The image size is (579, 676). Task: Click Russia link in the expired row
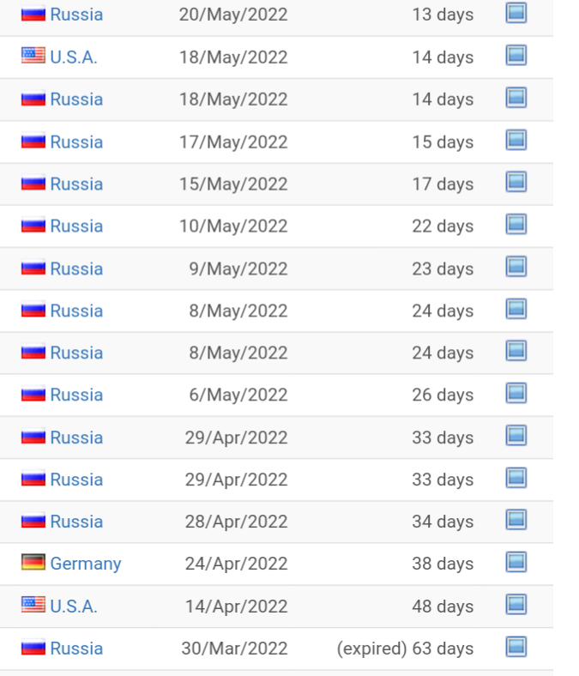(76, 649)
